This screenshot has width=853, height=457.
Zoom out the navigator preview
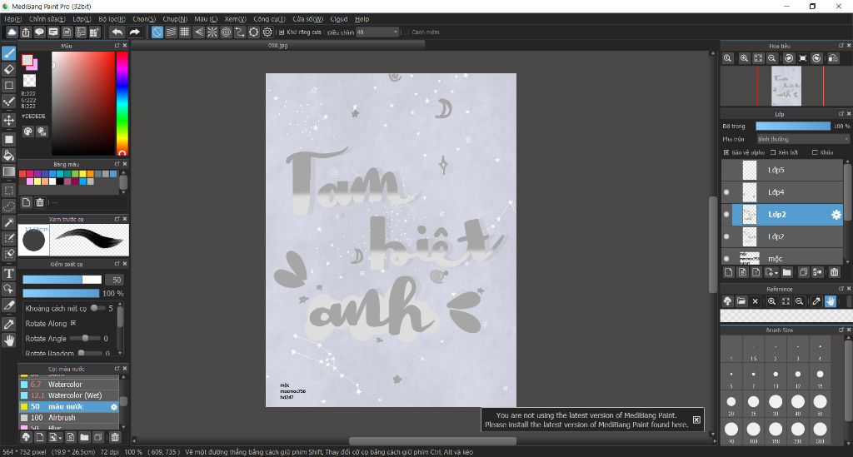coord(772,58)
